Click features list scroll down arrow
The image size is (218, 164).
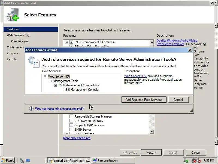coord(152,131)
